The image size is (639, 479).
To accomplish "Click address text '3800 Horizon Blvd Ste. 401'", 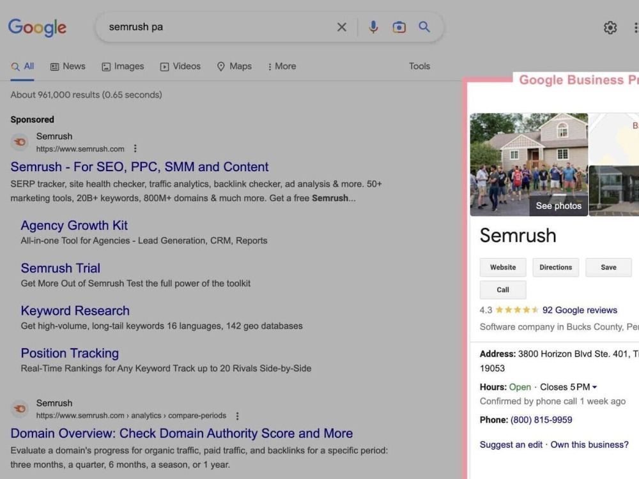I will [x=573, y=354].
